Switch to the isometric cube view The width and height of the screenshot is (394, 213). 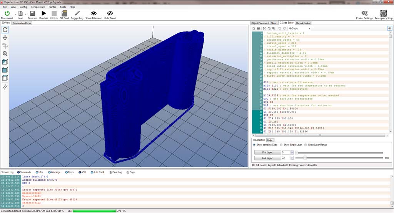pos(5,62)
